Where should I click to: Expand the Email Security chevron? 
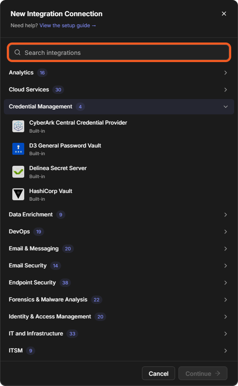click(x=225, y=266)
